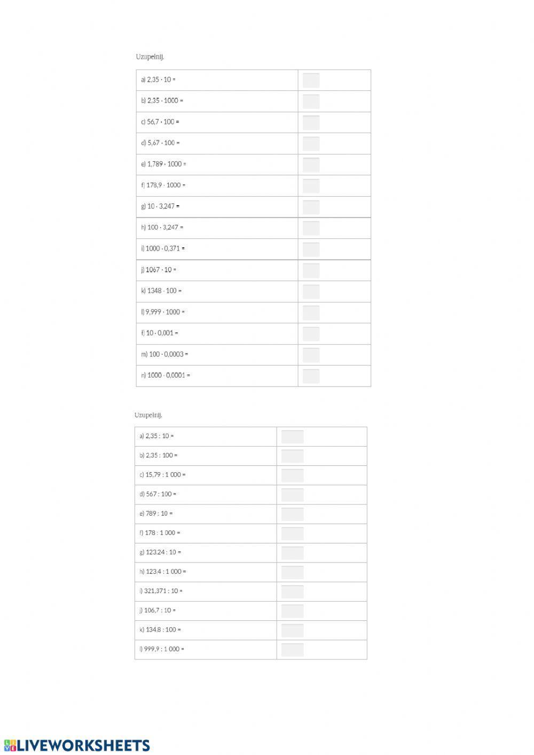Click answer box for 9,999 · 1000

[x=311, y=313]
